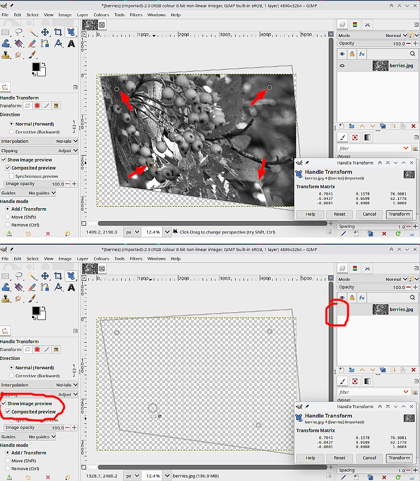The height and width of the screenshot is (481, 420).
Task: Toggle Composited preview in berries-photo window
Action: click(31, 168)
